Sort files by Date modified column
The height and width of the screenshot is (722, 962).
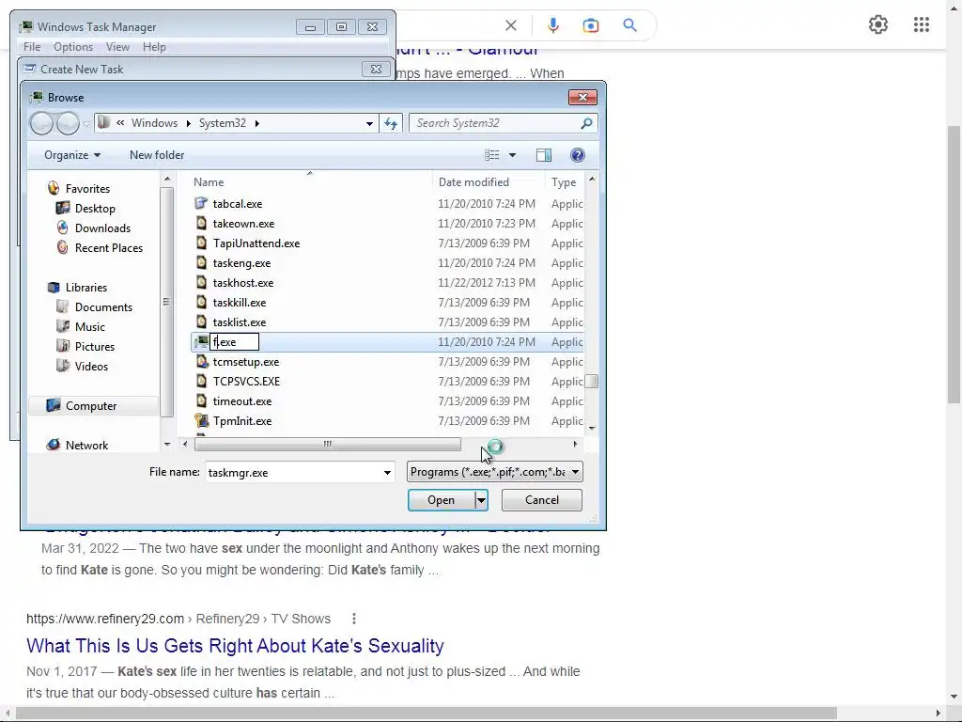pos(473,181)
